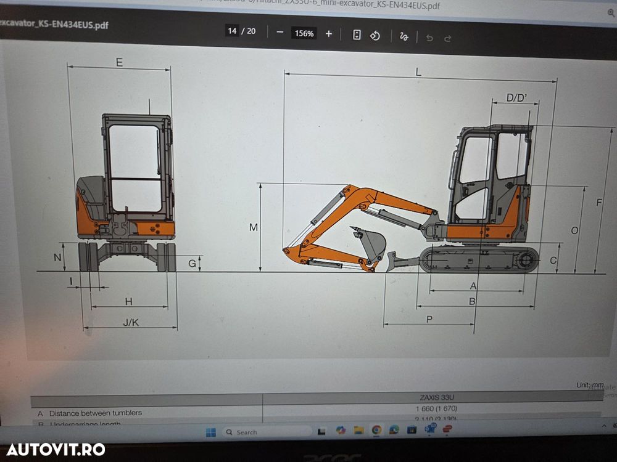Screen dimensions: 617x462
Task: Click the magnifier icon in the address bar
Action: click(611, 12)
